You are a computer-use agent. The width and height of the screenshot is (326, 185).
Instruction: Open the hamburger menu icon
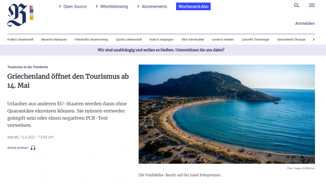click(x=312, y=5)
